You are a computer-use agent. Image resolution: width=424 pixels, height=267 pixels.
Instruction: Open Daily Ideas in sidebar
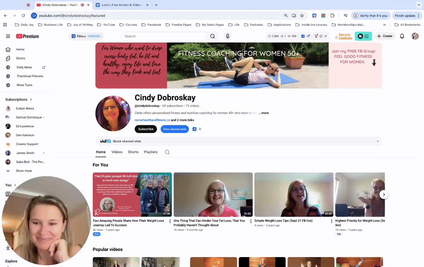pyautogui.click(x=24, y=67)
